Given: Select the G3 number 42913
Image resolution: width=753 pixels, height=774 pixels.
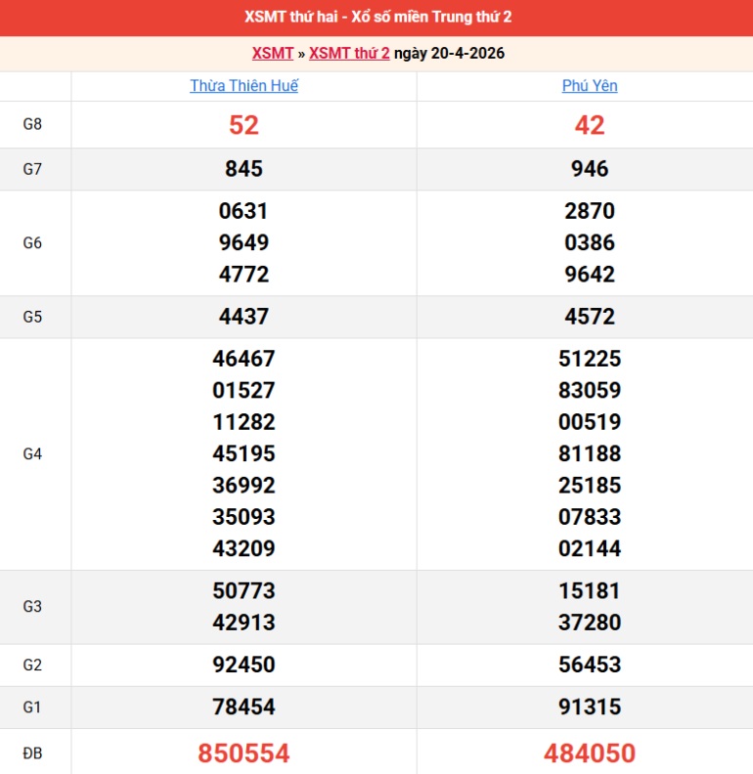Looking at the screenshot, I should click(x=244, y=622).
